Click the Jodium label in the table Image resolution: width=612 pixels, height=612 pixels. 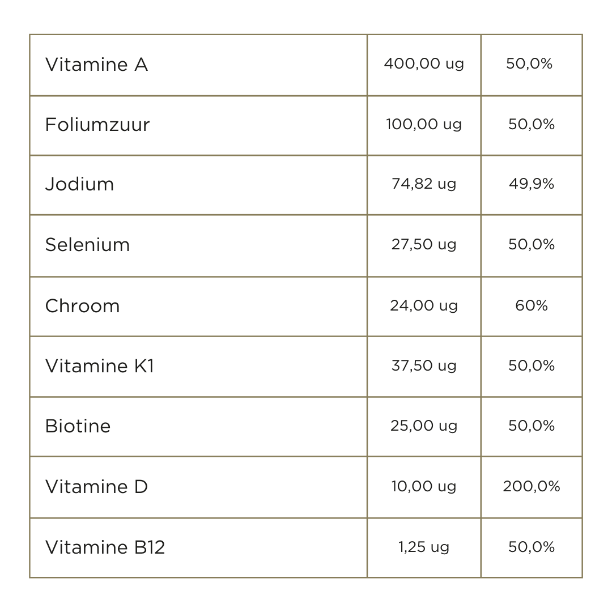point(79,184)
